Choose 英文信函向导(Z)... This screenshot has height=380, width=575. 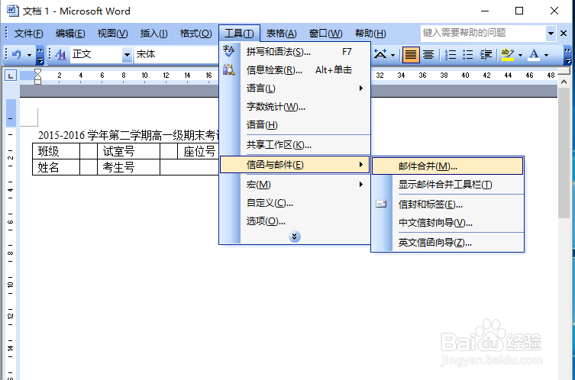447,242
